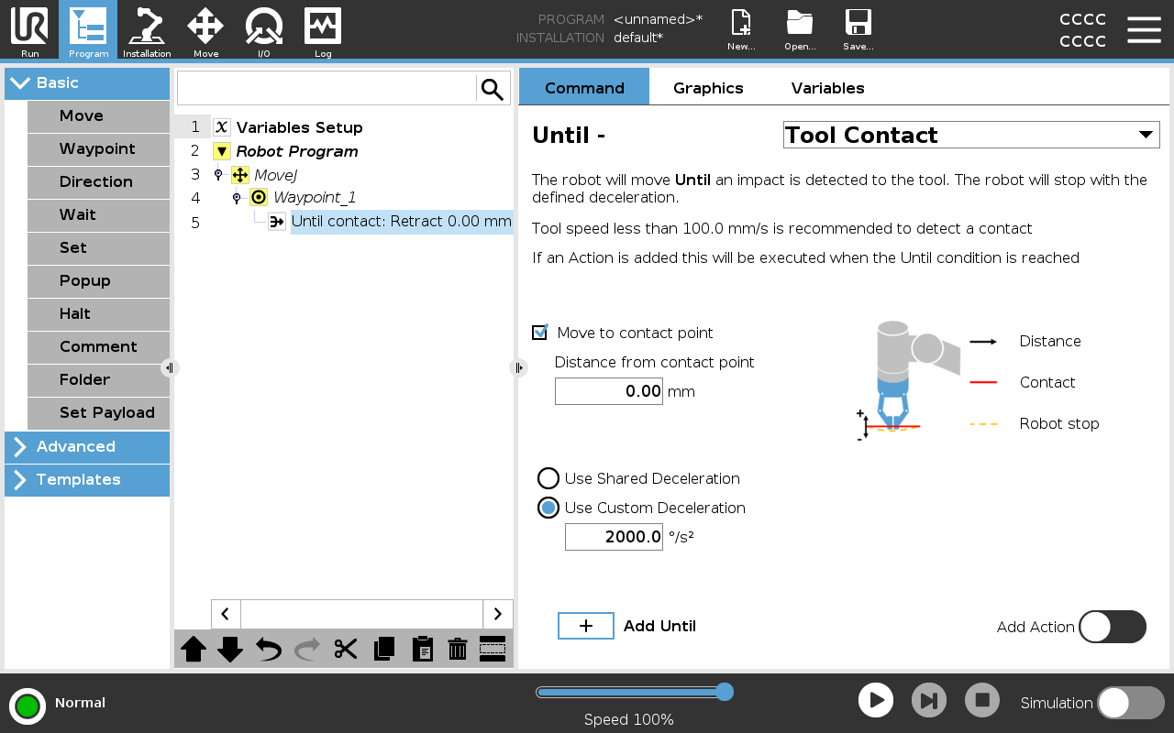Click the Add Until plus button

click(586, 626)
